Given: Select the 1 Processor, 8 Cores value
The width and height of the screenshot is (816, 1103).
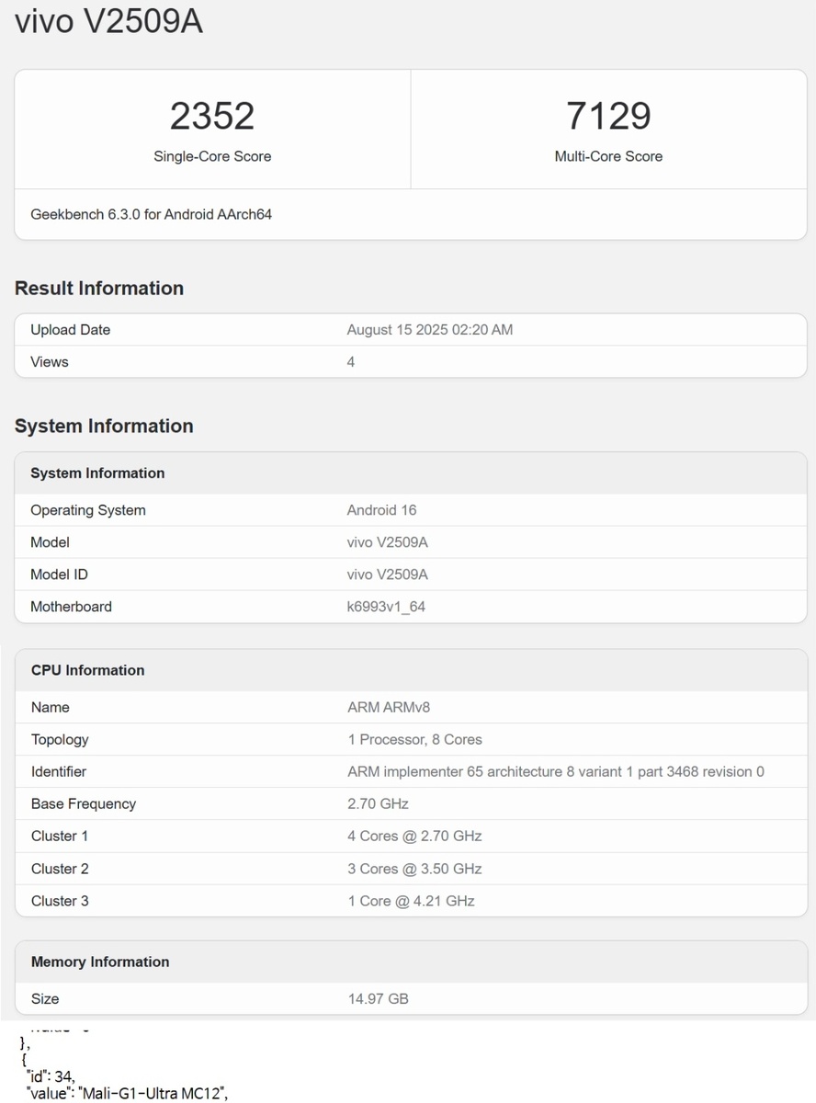Looking at the screenshot, I should tap(414, 740).
